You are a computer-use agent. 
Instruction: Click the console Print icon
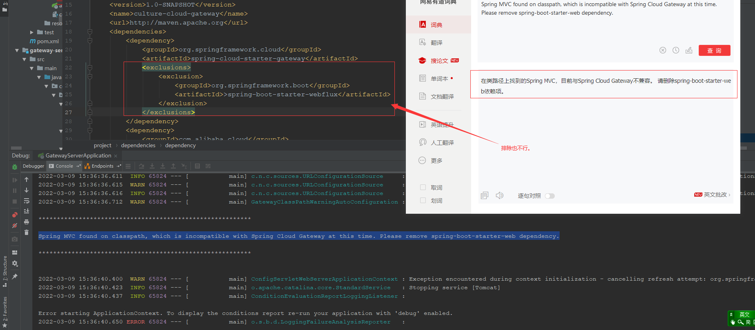27,222
